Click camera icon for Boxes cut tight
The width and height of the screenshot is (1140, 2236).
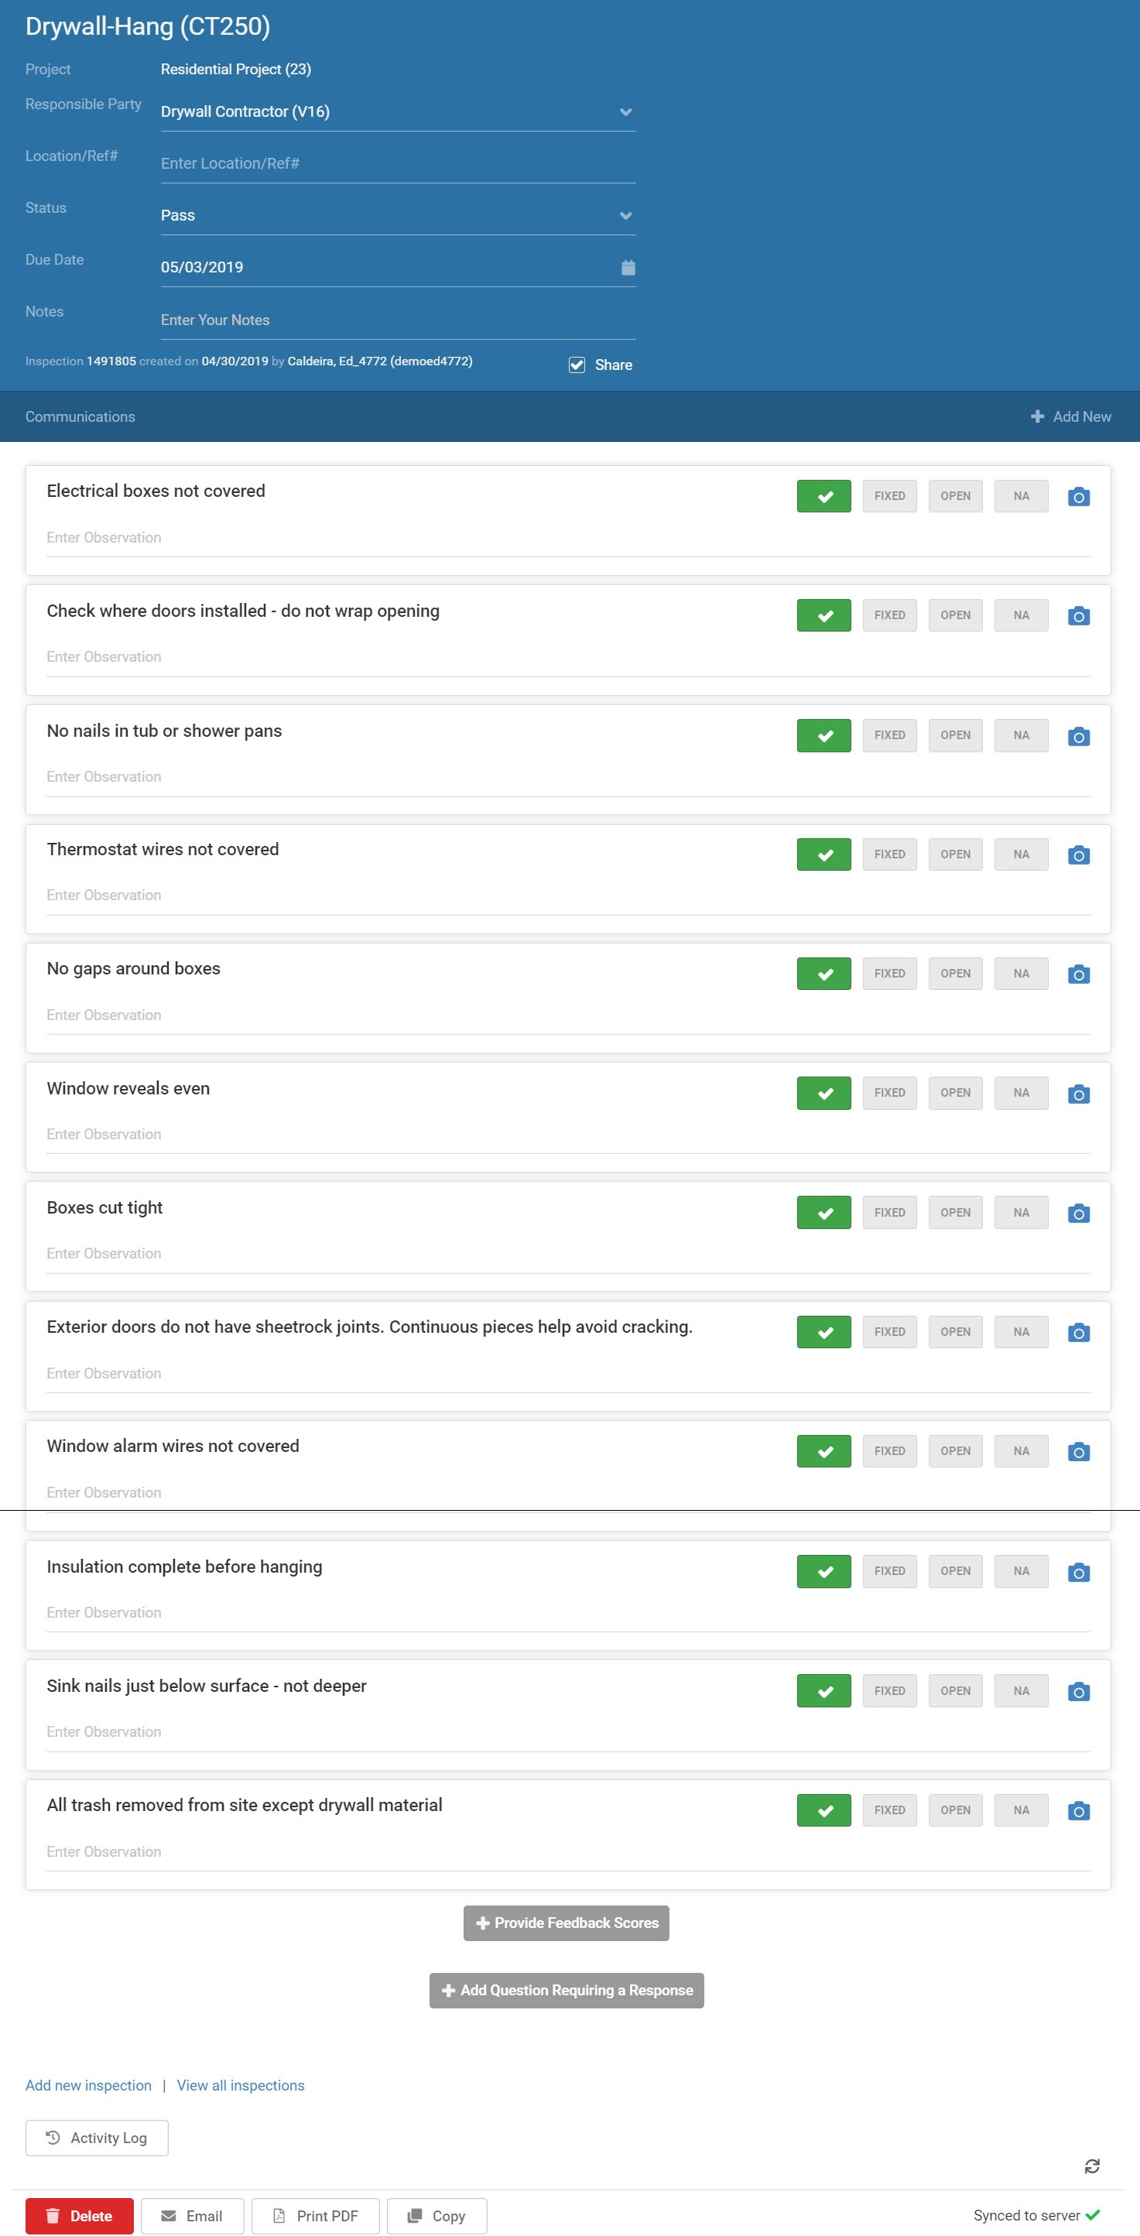tap(1078, 1214)
